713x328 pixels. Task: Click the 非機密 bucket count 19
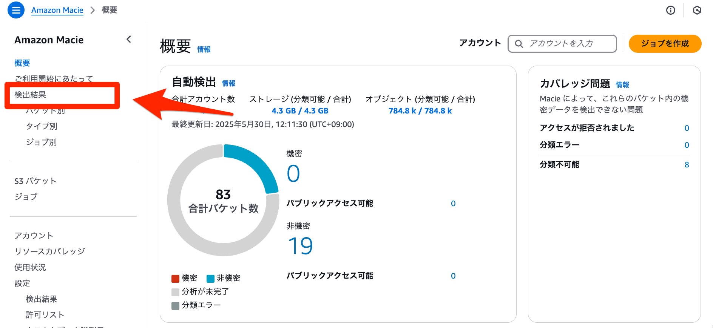(x=300, y=246)
